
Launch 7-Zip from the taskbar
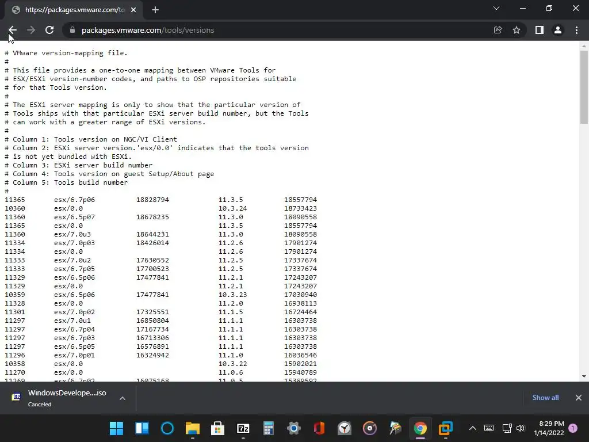point(243,428)
